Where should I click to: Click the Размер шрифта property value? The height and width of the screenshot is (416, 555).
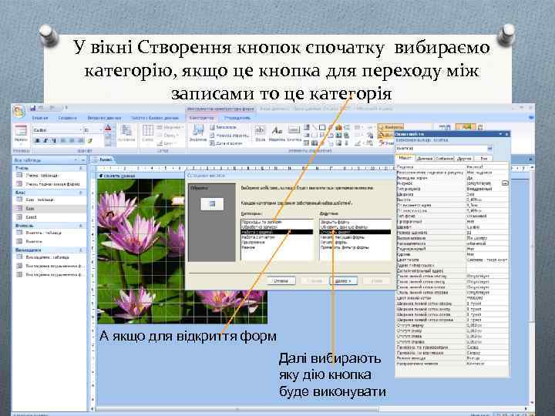click(x=487, y=233)
